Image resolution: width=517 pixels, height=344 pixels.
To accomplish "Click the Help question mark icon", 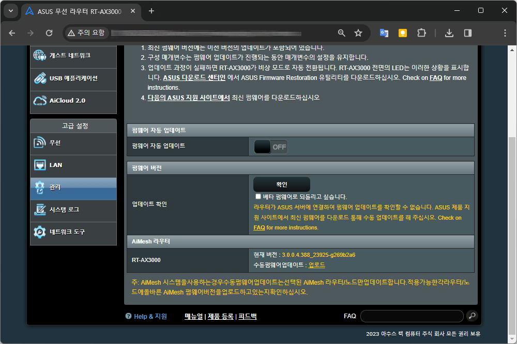I will [x=128, y=316].
